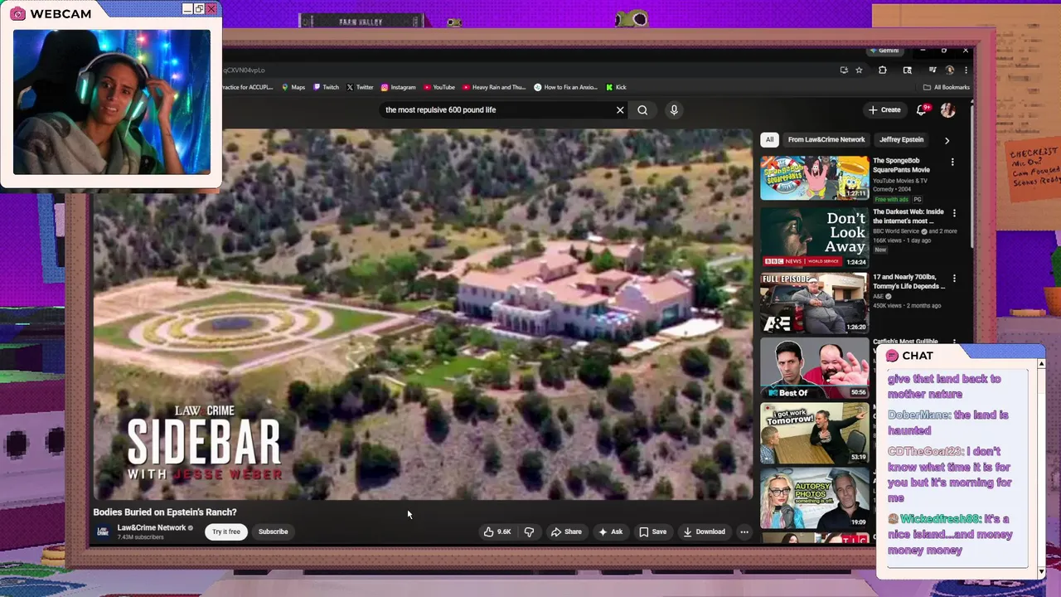This screenshot has height=597, width=1061.
Task: Open Law&Crime Network channel avatar
Action: click(103, 531)
